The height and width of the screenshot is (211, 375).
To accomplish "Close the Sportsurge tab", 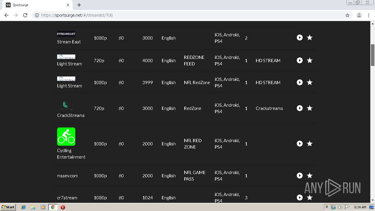I will click(68, 5).
